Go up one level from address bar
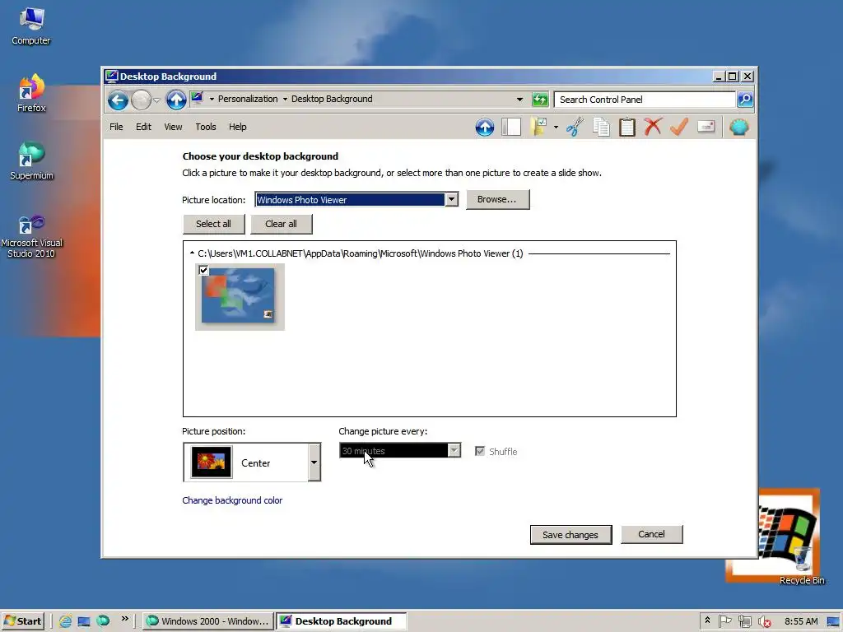This screenshot has width=843, height=632. [176, 100]
